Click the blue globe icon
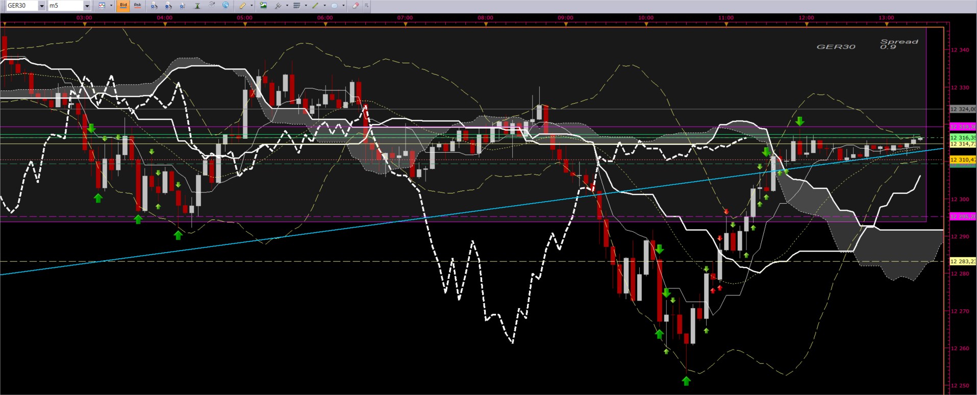Screen dimensions: 977x395 click(x=226, y=6)
